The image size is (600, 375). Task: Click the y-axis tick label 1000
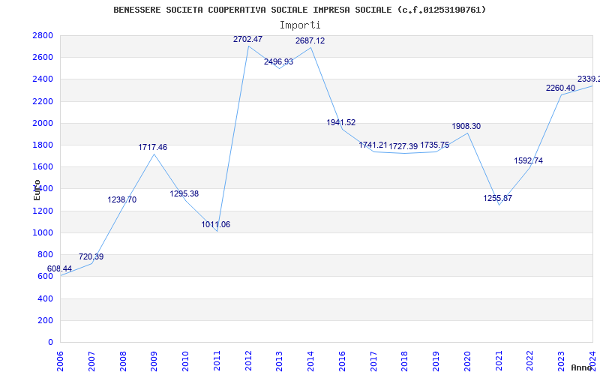pos(43,232)
